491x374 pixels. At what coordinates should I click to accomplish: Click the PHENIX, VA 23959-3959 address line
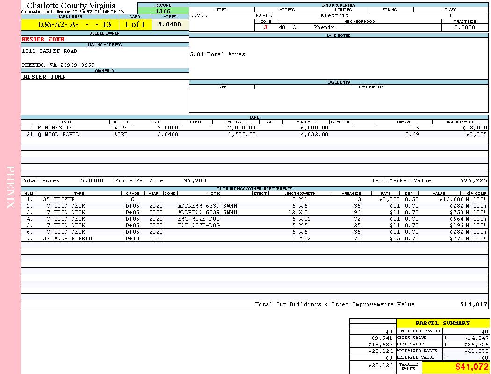point(58,65)
